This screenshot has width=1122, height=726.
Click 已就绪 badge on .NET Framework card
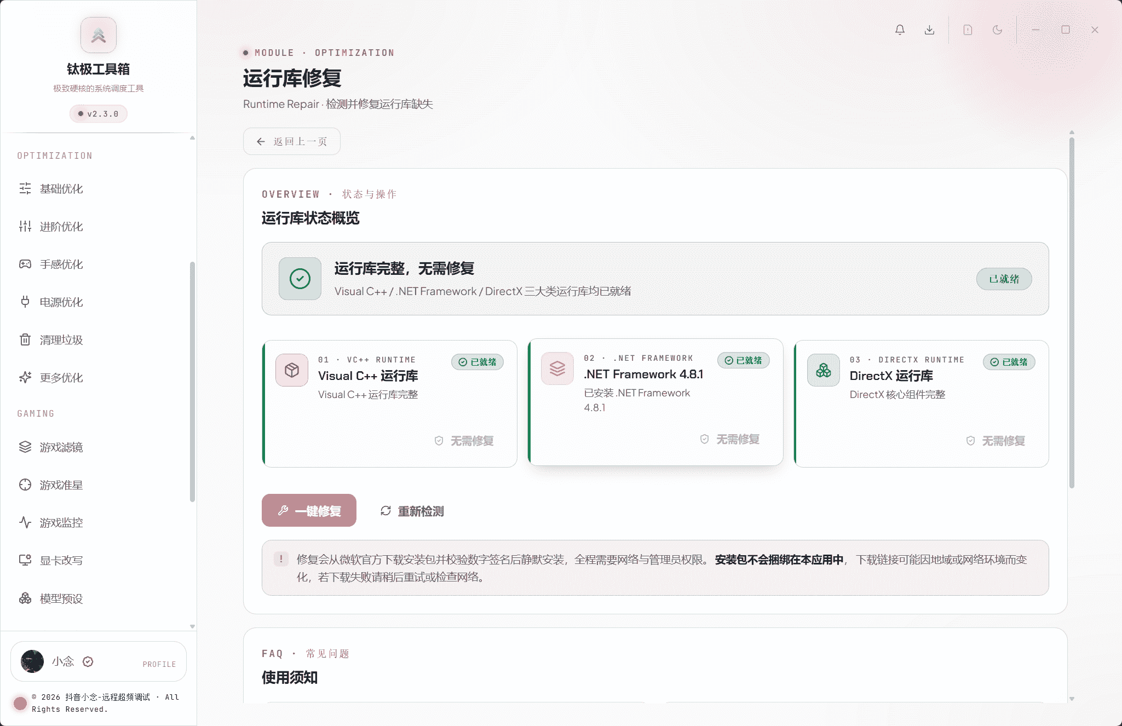(744, 360)
